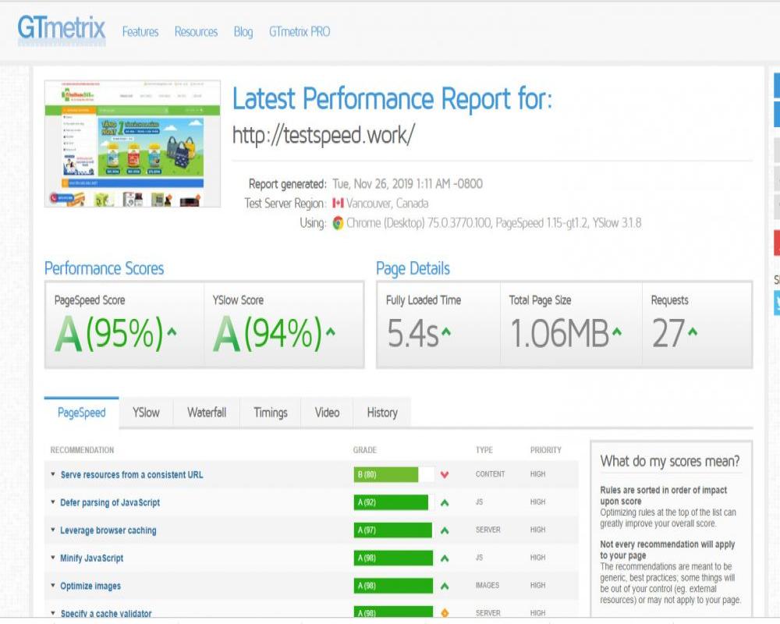This screenshot has width=780, height=624.
Task: Click the PageSpeed Score green up arrow
Action: click(x=172, y=333)
